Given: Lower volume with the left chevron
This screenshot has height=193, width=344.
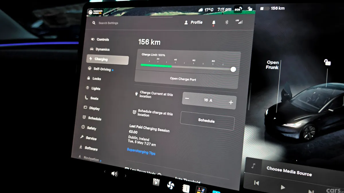Looking at the screenshot, I should [105, 172].
